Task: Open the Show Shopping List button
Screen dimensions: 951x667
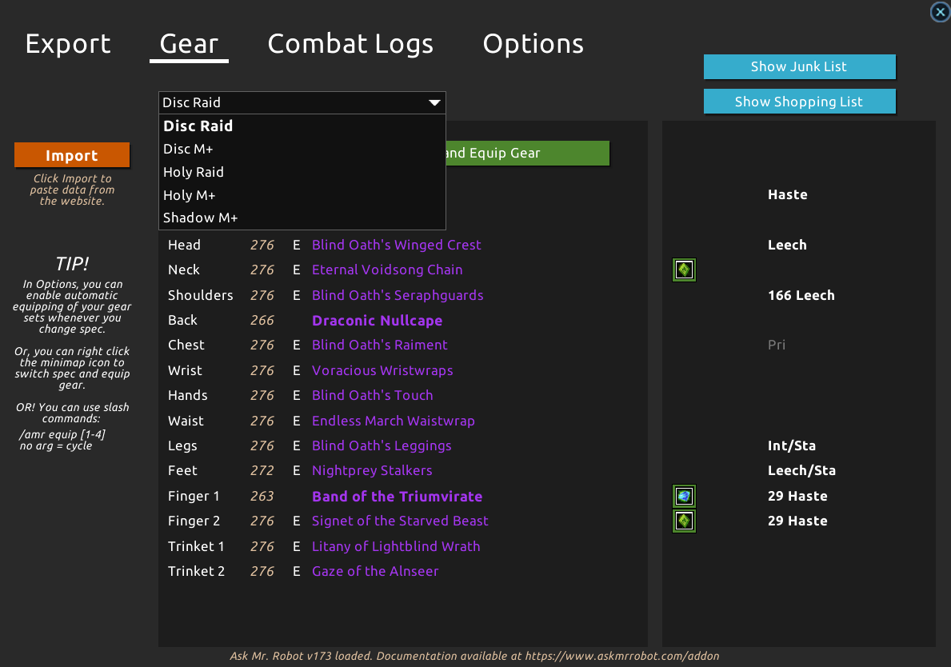Action: pos(799,102)
